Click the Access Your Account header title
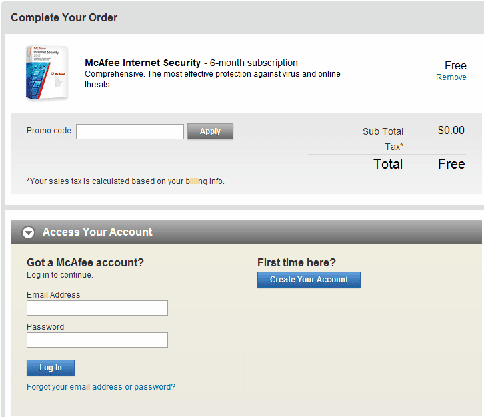 tap(97, 232)
